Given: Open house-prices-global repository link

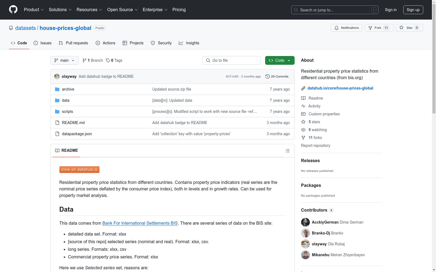Looking at the screenshot, I should (x=65, y=28).
